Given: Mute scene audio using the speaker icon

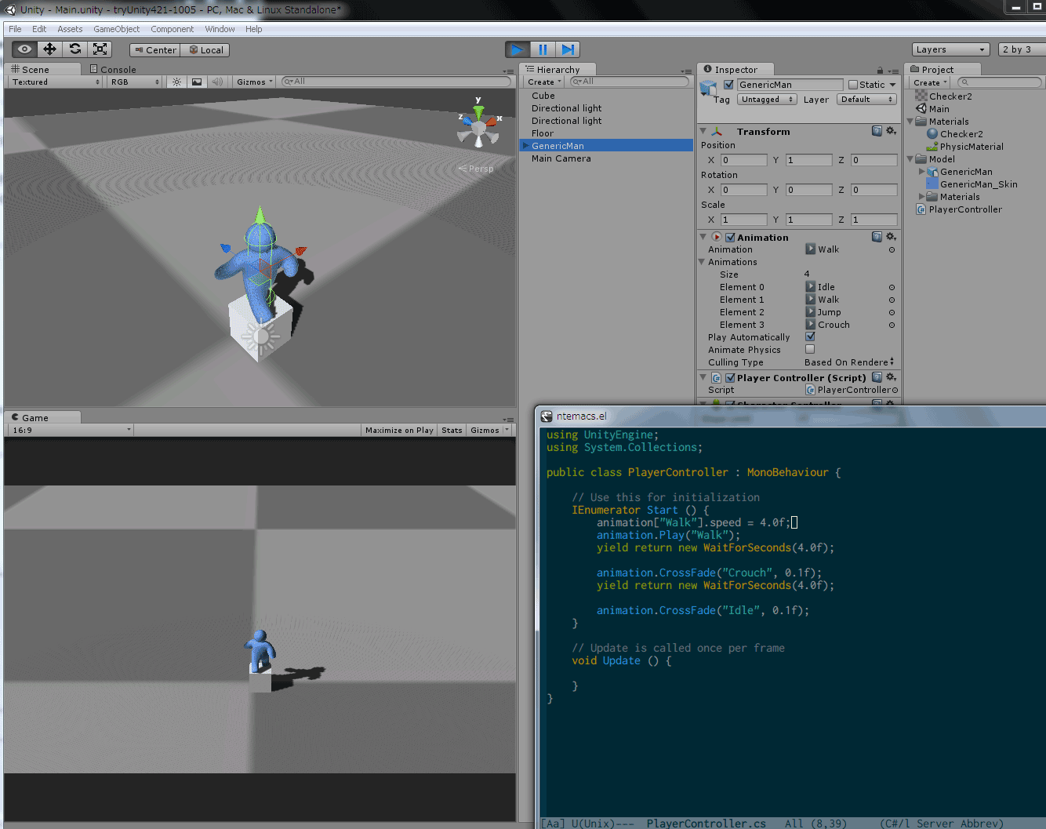Looking at the screenshot, I should coord(216,82).
